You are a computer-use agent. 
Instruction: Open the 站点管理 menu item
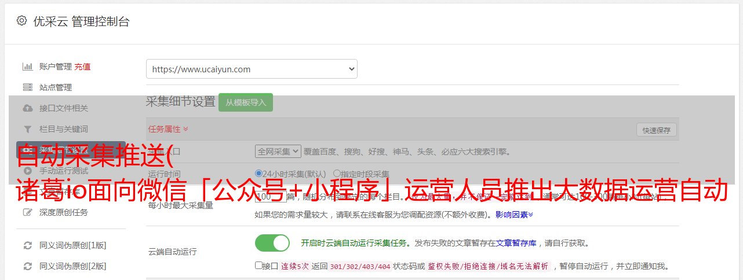[x=56, y=87]
